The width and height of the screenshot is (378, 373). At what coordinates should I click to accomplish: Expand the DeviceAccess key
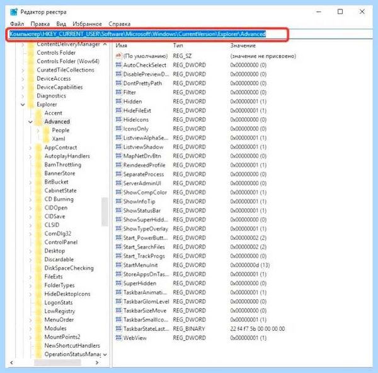23,79
